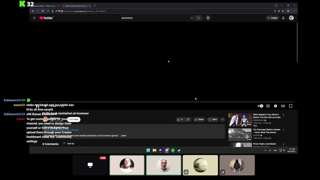Image resolution: width=320 pixels, height=180 pixels.
Task: Submit the search with magnifier button
Action: coord(198,18)
